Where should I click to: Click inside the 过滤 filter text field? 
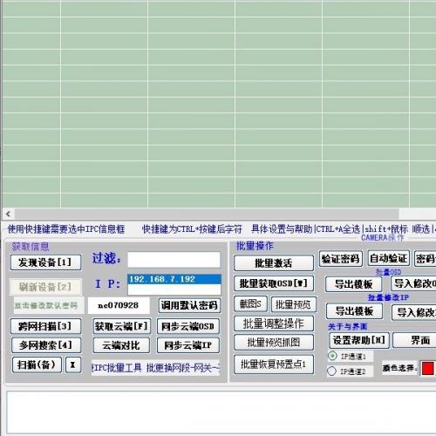(x=174, y=260)
